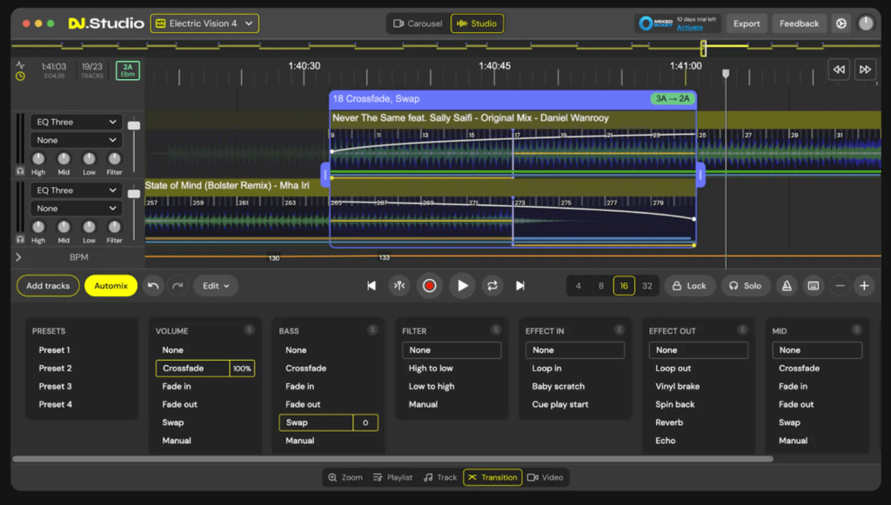Toggle the Lock button
Viewport: 891px width, 505px height.
[x=689, y=285]
